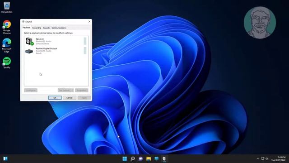
Task: Select the Speakers playback device
Action: (x=56, y=41)
